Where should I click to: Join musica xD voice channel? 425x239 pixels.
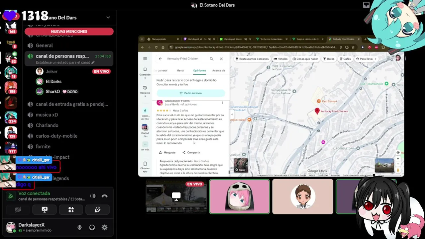69,115
